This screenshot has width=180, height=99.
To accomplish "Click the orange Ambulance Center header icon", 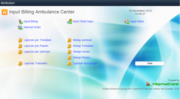I will [x=5, y=12].
